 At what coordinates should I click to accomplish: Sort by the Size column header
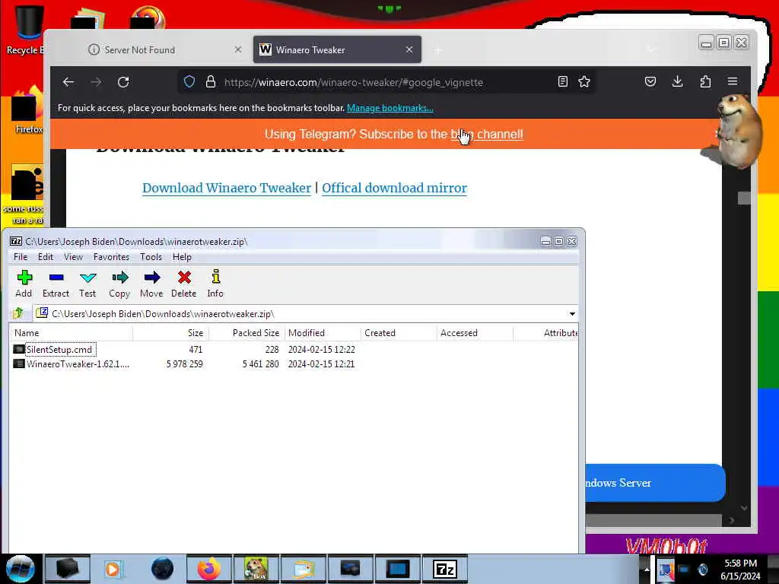pyautogui.click(x=171, y=333)
